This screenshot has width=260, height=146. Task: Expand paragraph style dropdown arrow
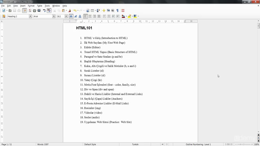[x=30, y=16]
